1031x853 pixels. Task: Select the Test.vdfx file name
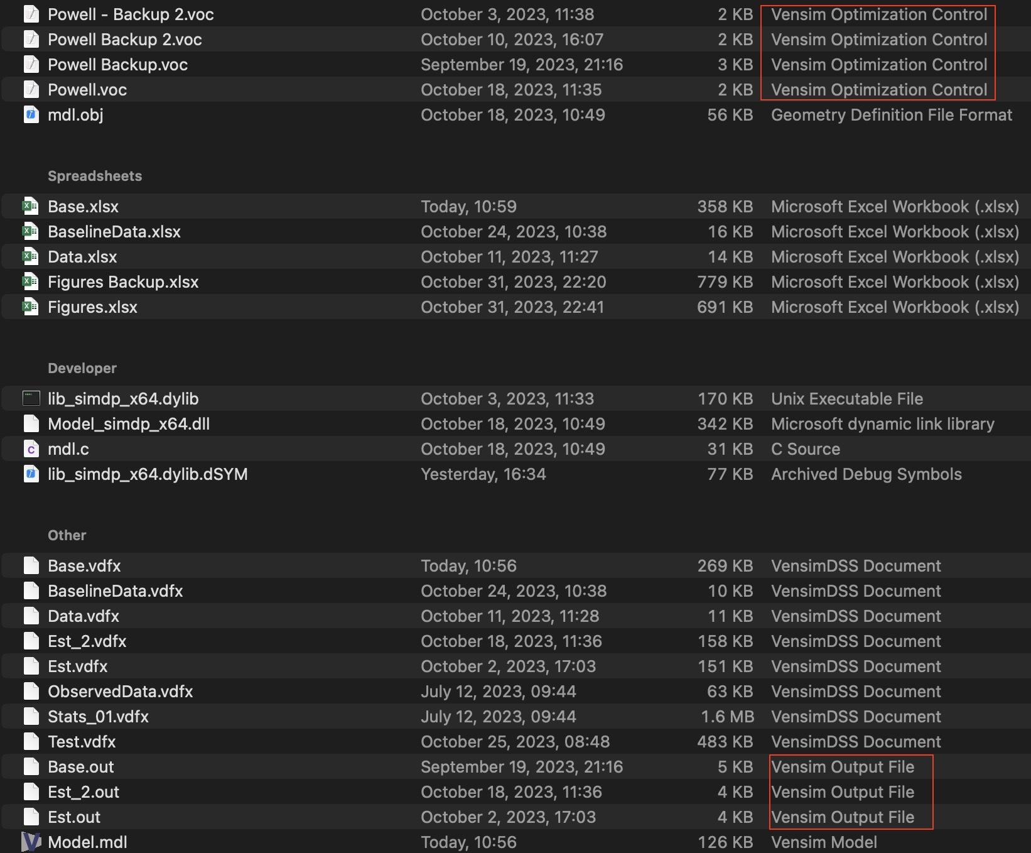[x=82, y=742]
